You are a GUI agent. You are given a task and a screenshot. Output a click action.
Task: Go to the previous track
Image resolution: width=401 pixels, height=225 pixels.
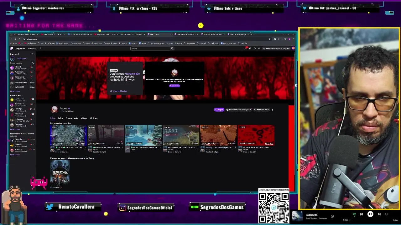[362, 214]
